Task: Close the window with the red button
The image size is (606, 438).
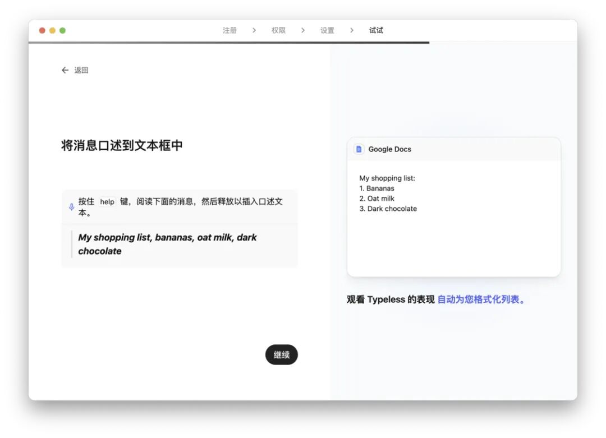Action: 42,30
